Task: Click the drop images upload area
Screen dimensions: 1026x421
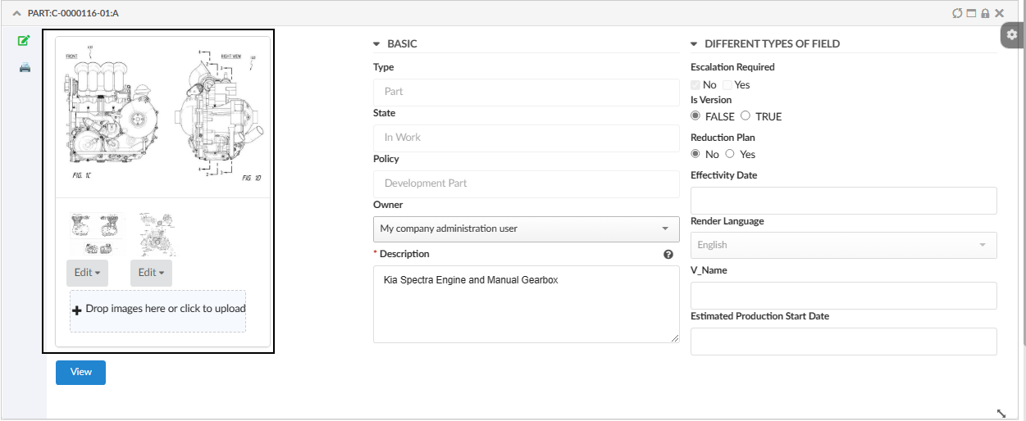Action: click(x=157, y=310)
